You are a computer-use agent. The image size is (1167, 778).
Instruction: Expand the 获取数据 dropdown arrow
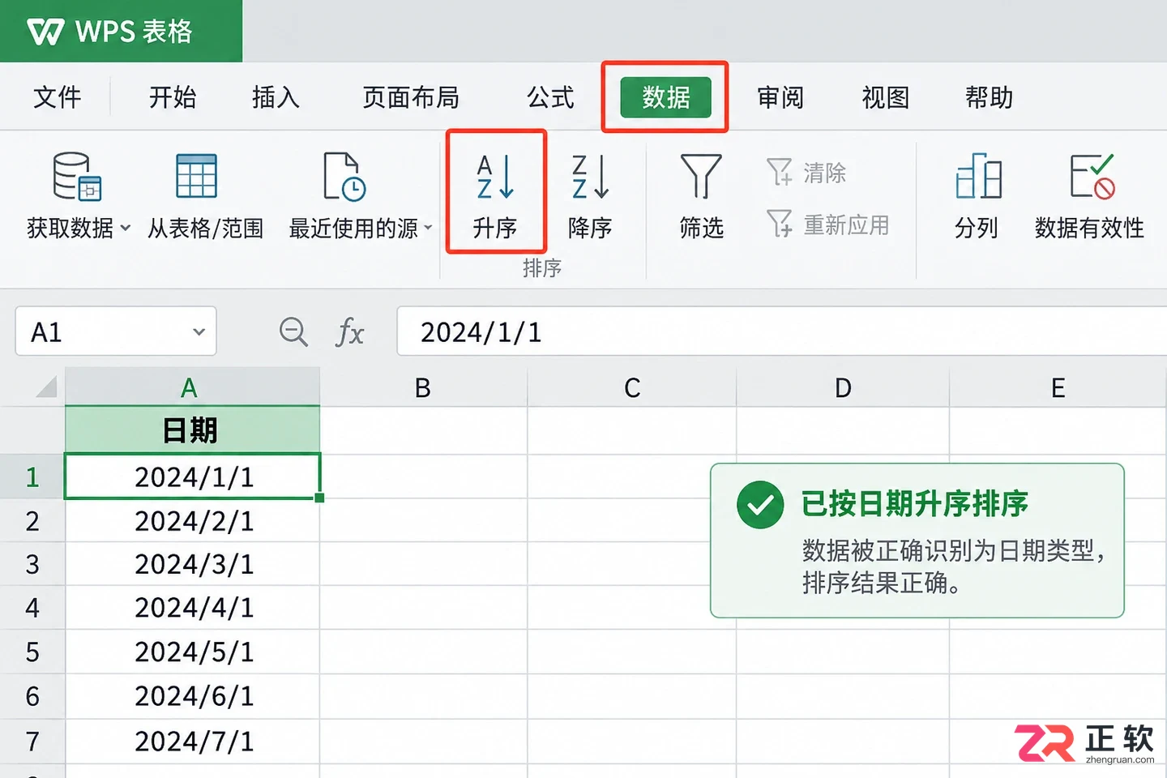click(x=125, y=229)
